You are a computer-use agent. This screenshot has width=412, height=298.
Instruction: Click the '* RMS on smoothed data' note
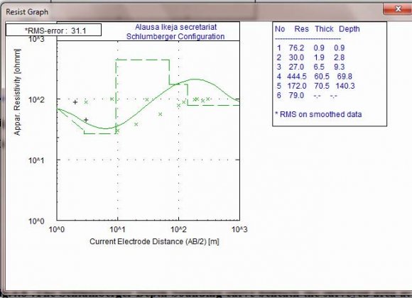coord(318,114)
